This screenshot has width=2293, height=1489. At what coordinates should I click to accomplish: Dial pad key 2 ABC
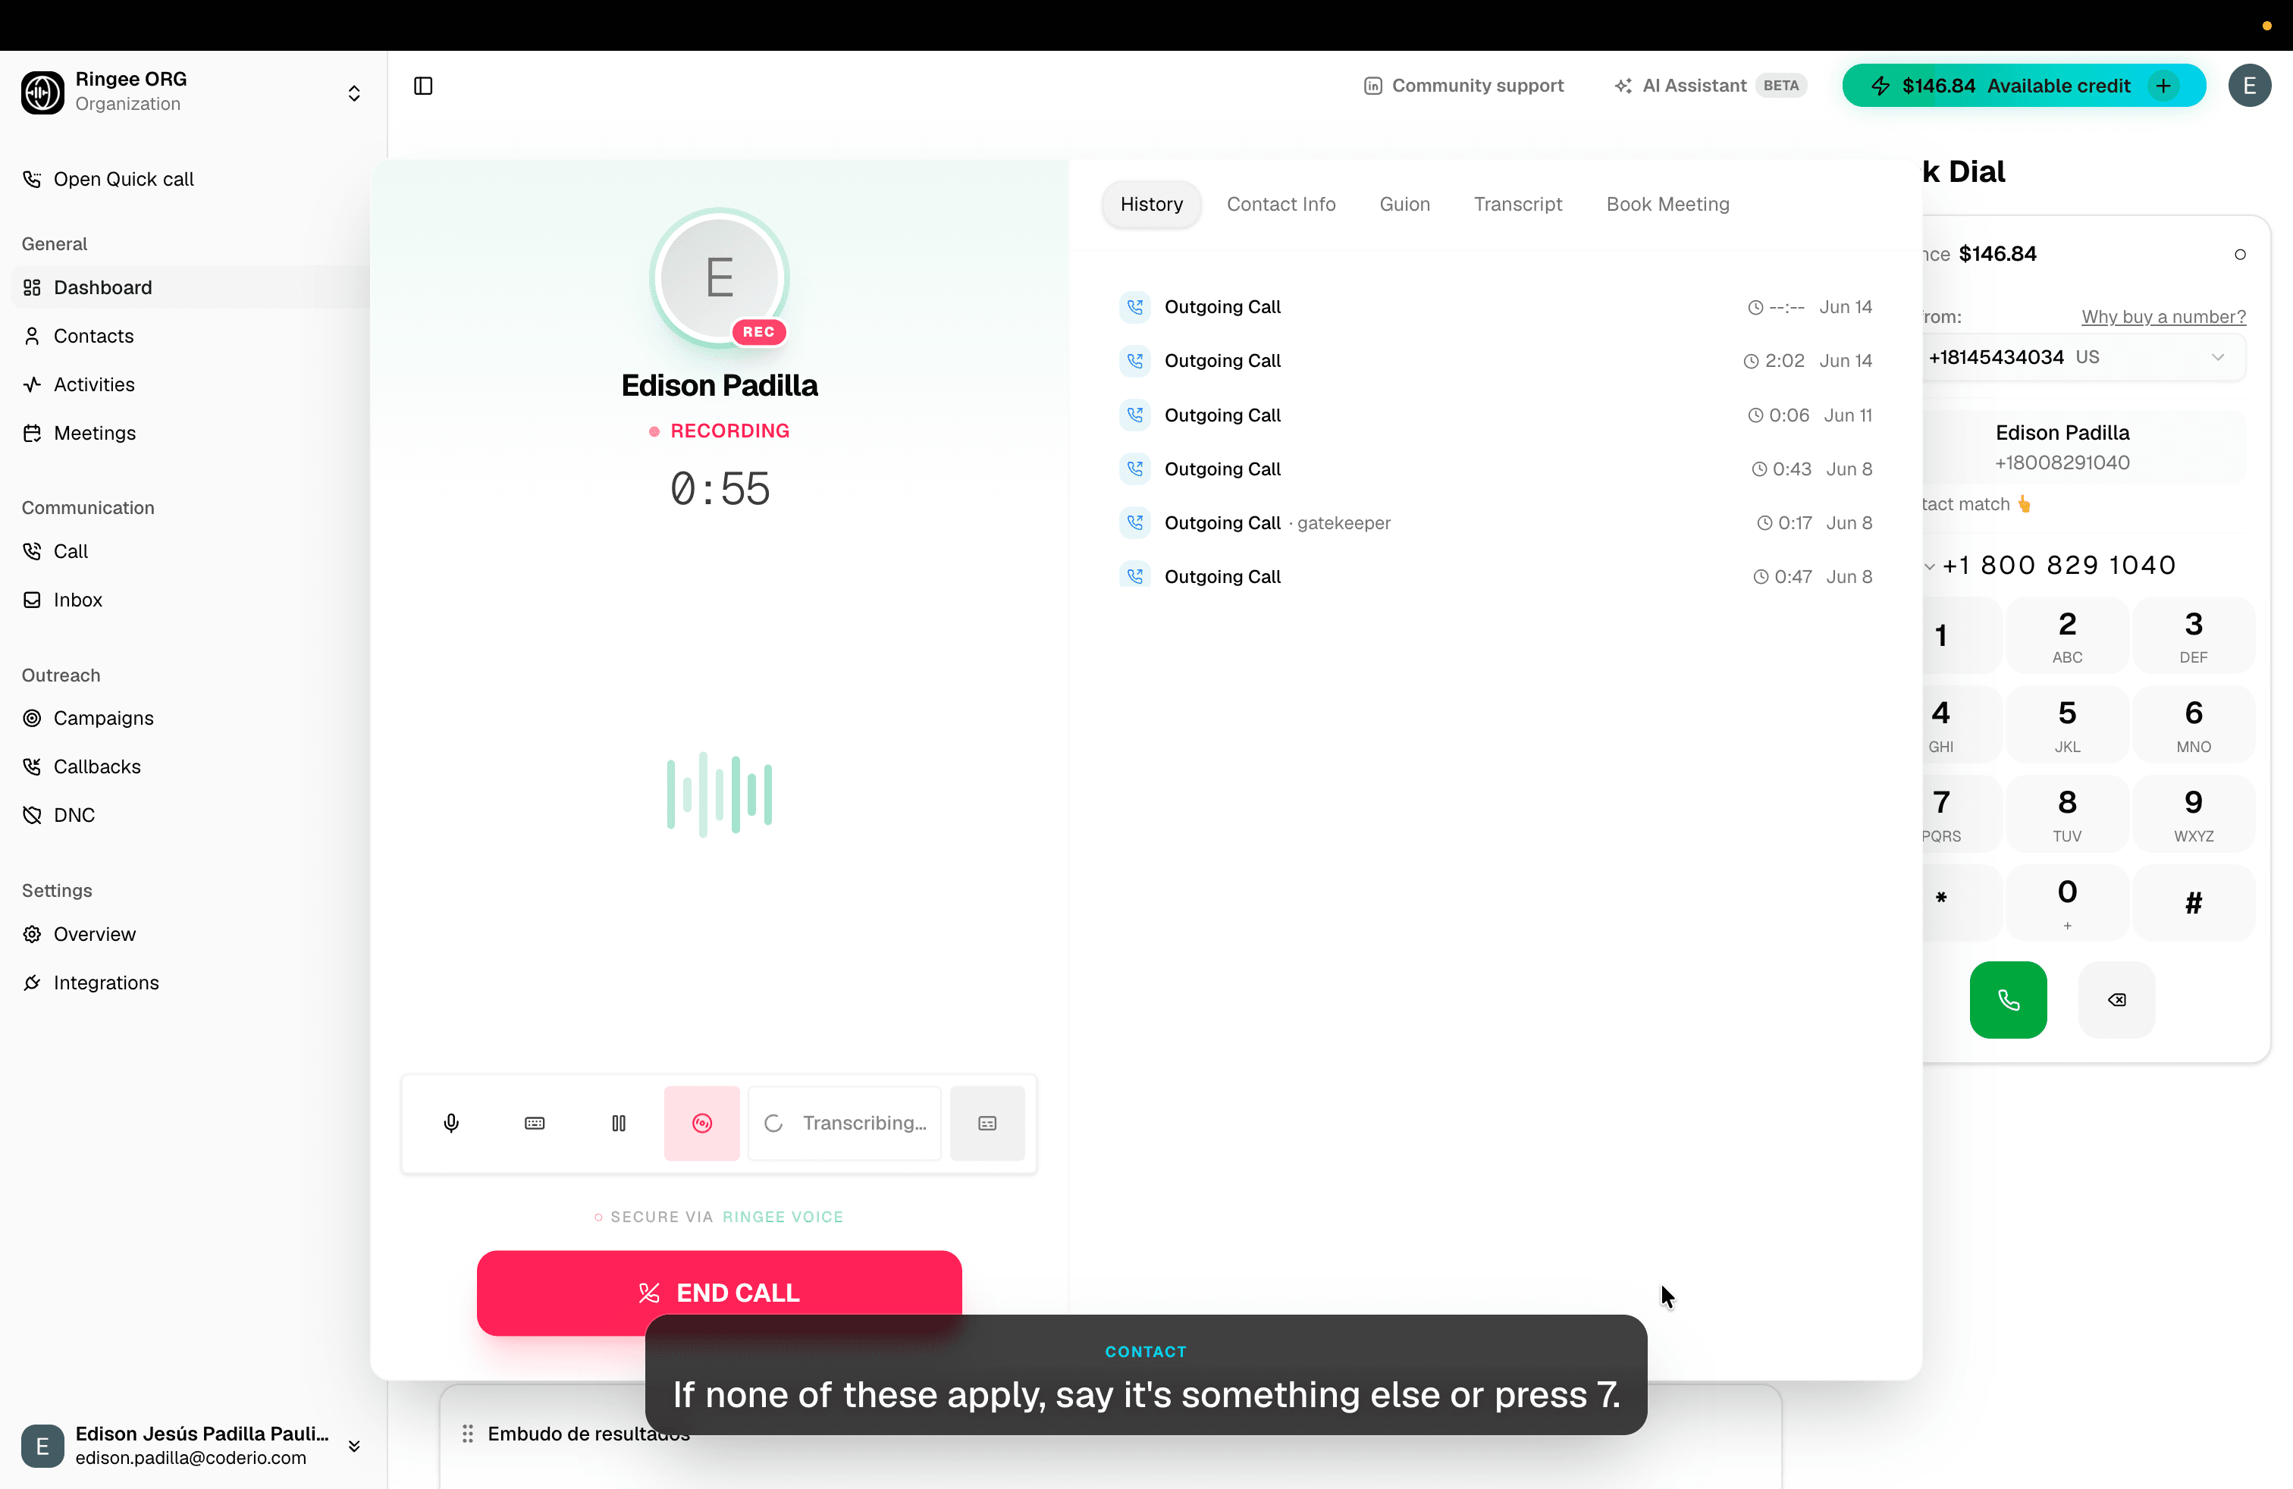(x=2066, y=635)
